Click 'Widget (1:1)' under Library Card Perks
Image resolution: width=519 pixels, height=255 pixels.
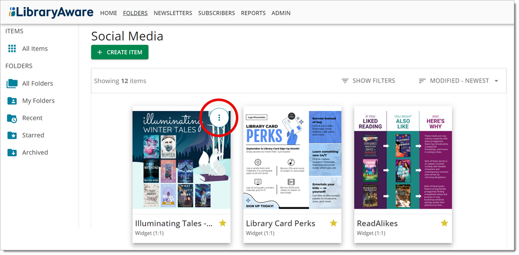pyautogui.click(x=260, y=233)
